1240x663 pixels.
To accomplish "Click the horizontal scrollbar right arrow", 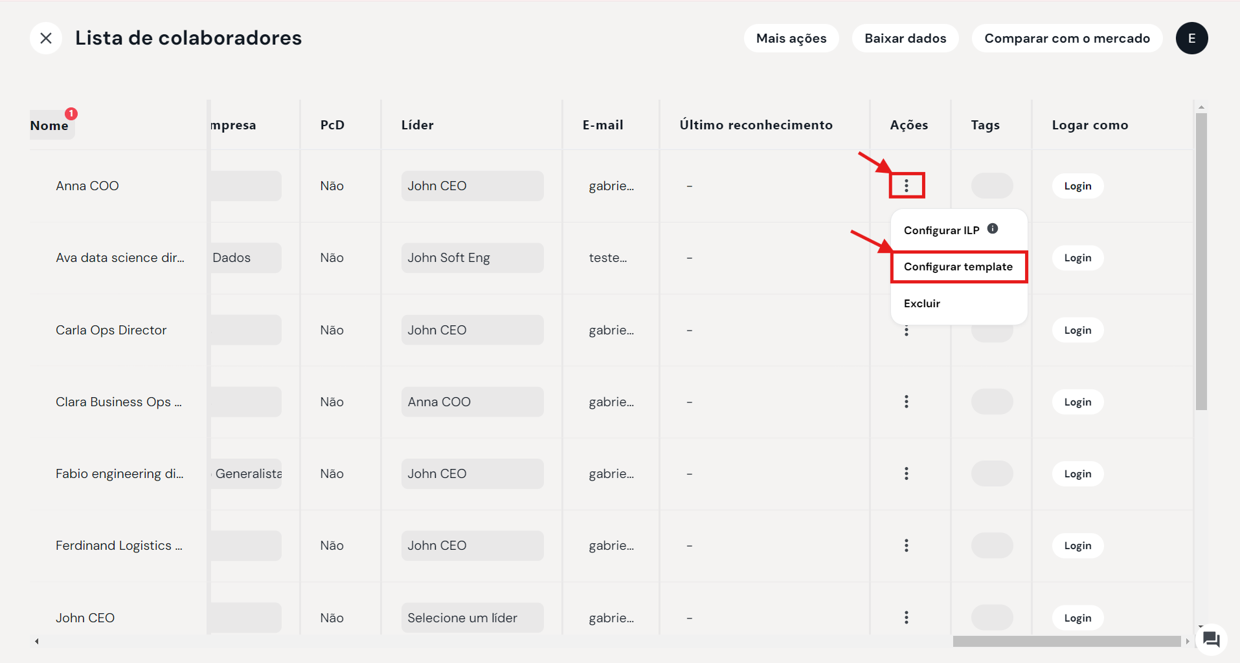I will point(1187,641).
